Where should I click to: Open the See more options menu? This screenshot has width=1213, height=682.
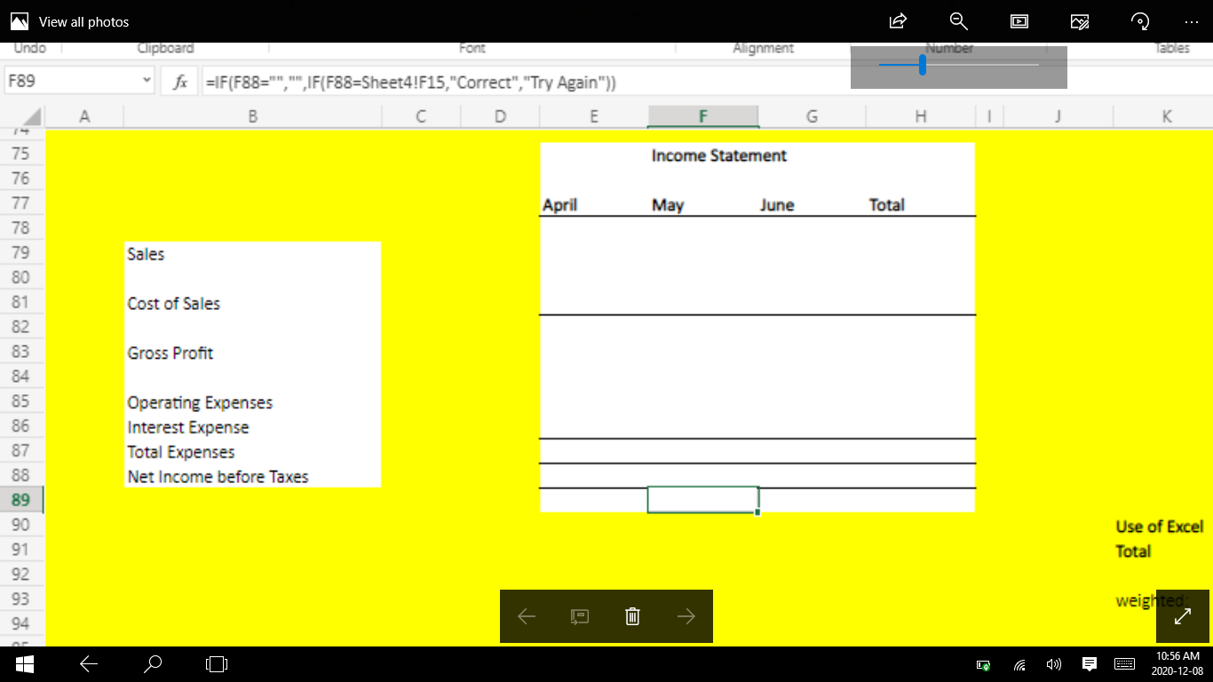click(x=1191, y=21)
